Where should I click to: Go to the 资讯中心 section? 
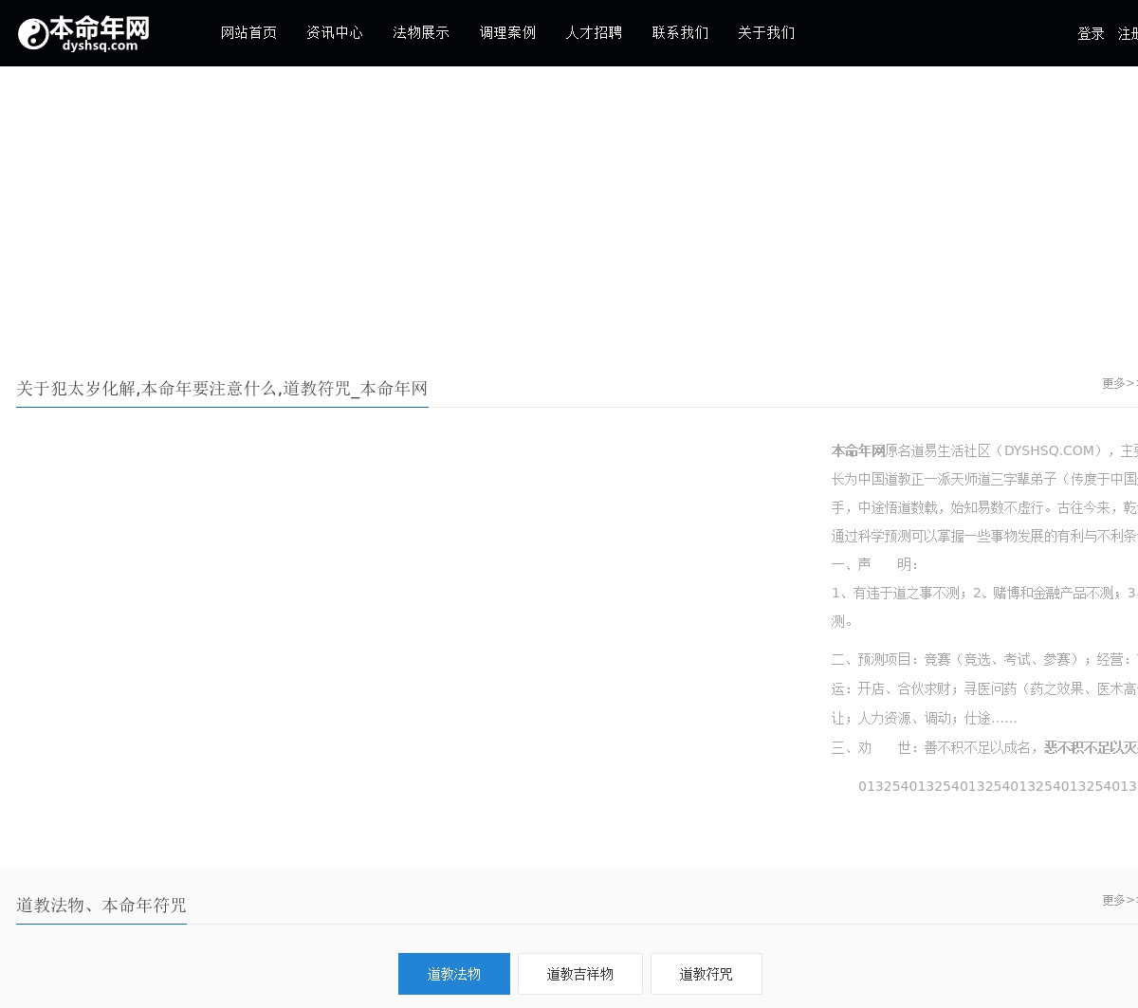[335, 33]
